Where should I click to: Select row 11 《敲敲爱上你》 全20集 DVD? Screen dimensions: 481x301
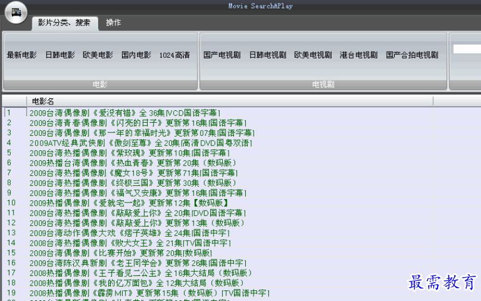[x=138, y=213]
